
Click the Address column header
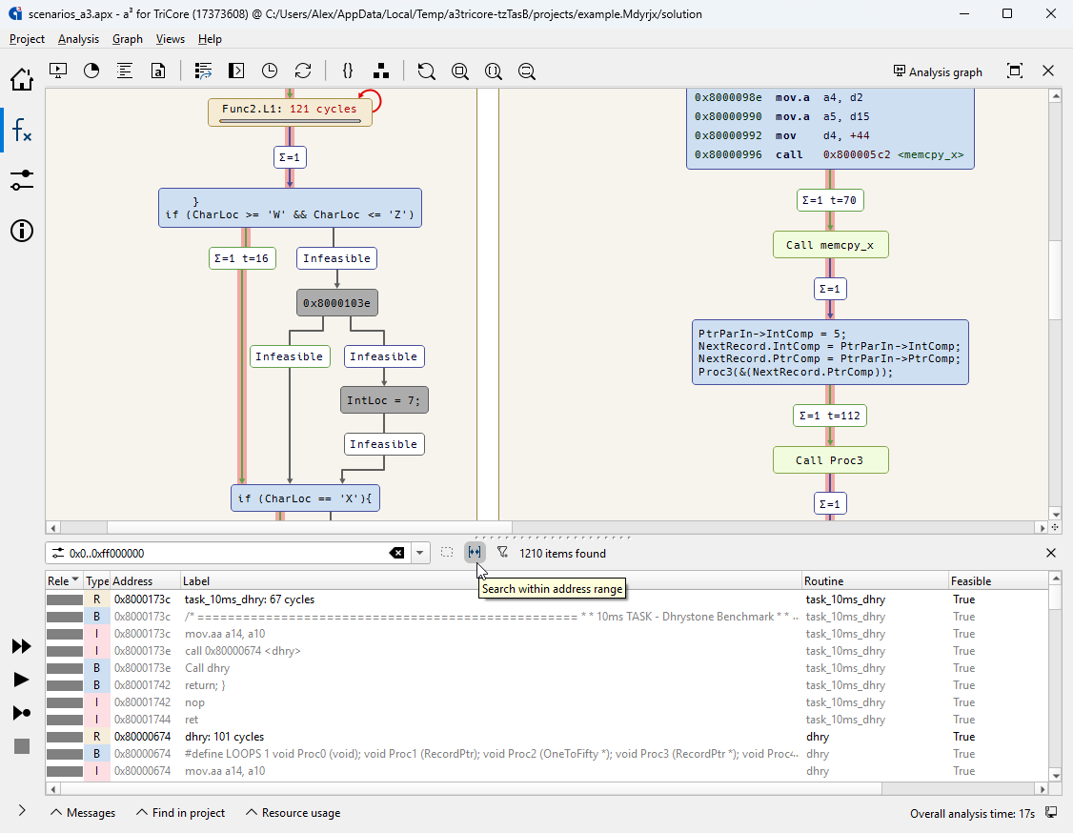[145, 580]
